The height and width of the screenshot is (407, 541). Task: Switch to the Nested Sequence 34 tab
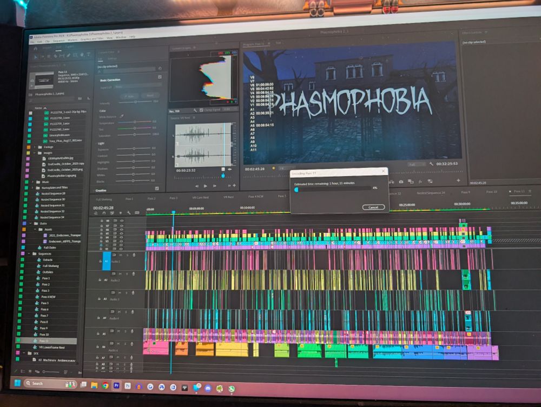[x=431, y=192]
